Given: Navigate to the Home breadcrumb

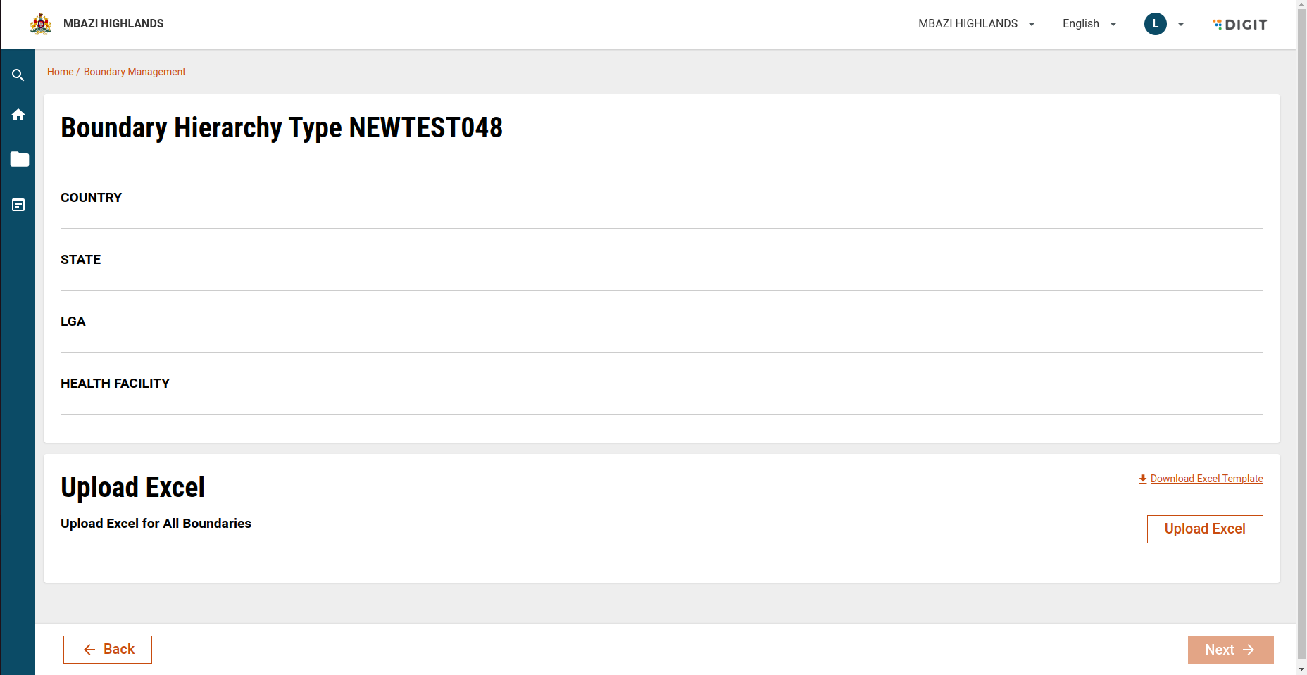Looking at the screenshot, I should [60, 72].
